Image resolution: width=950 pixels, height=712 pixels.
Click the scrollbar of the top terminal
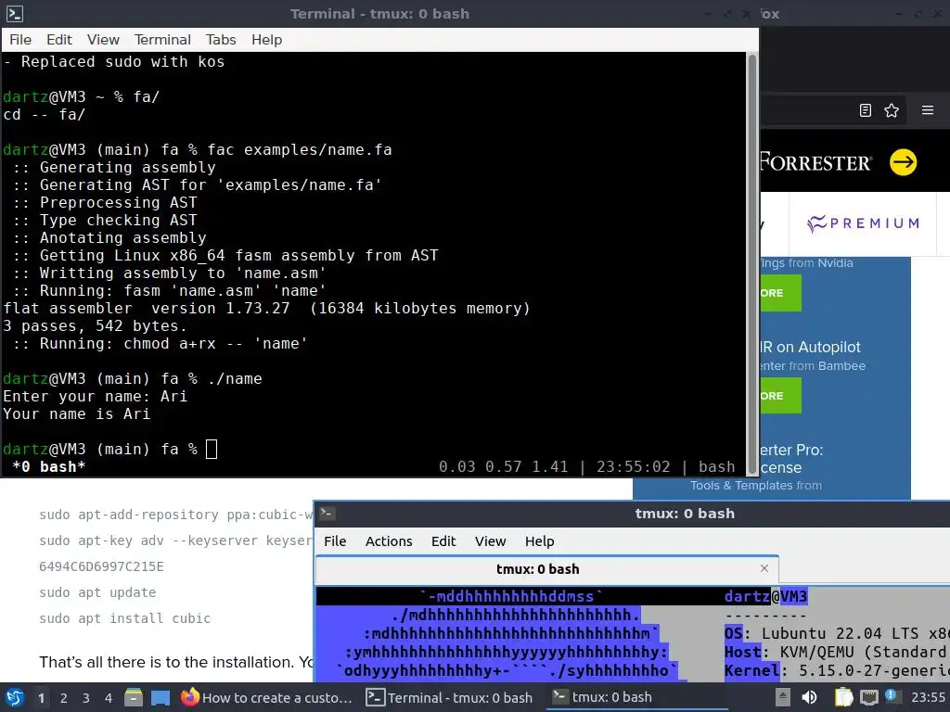[751, 264]
